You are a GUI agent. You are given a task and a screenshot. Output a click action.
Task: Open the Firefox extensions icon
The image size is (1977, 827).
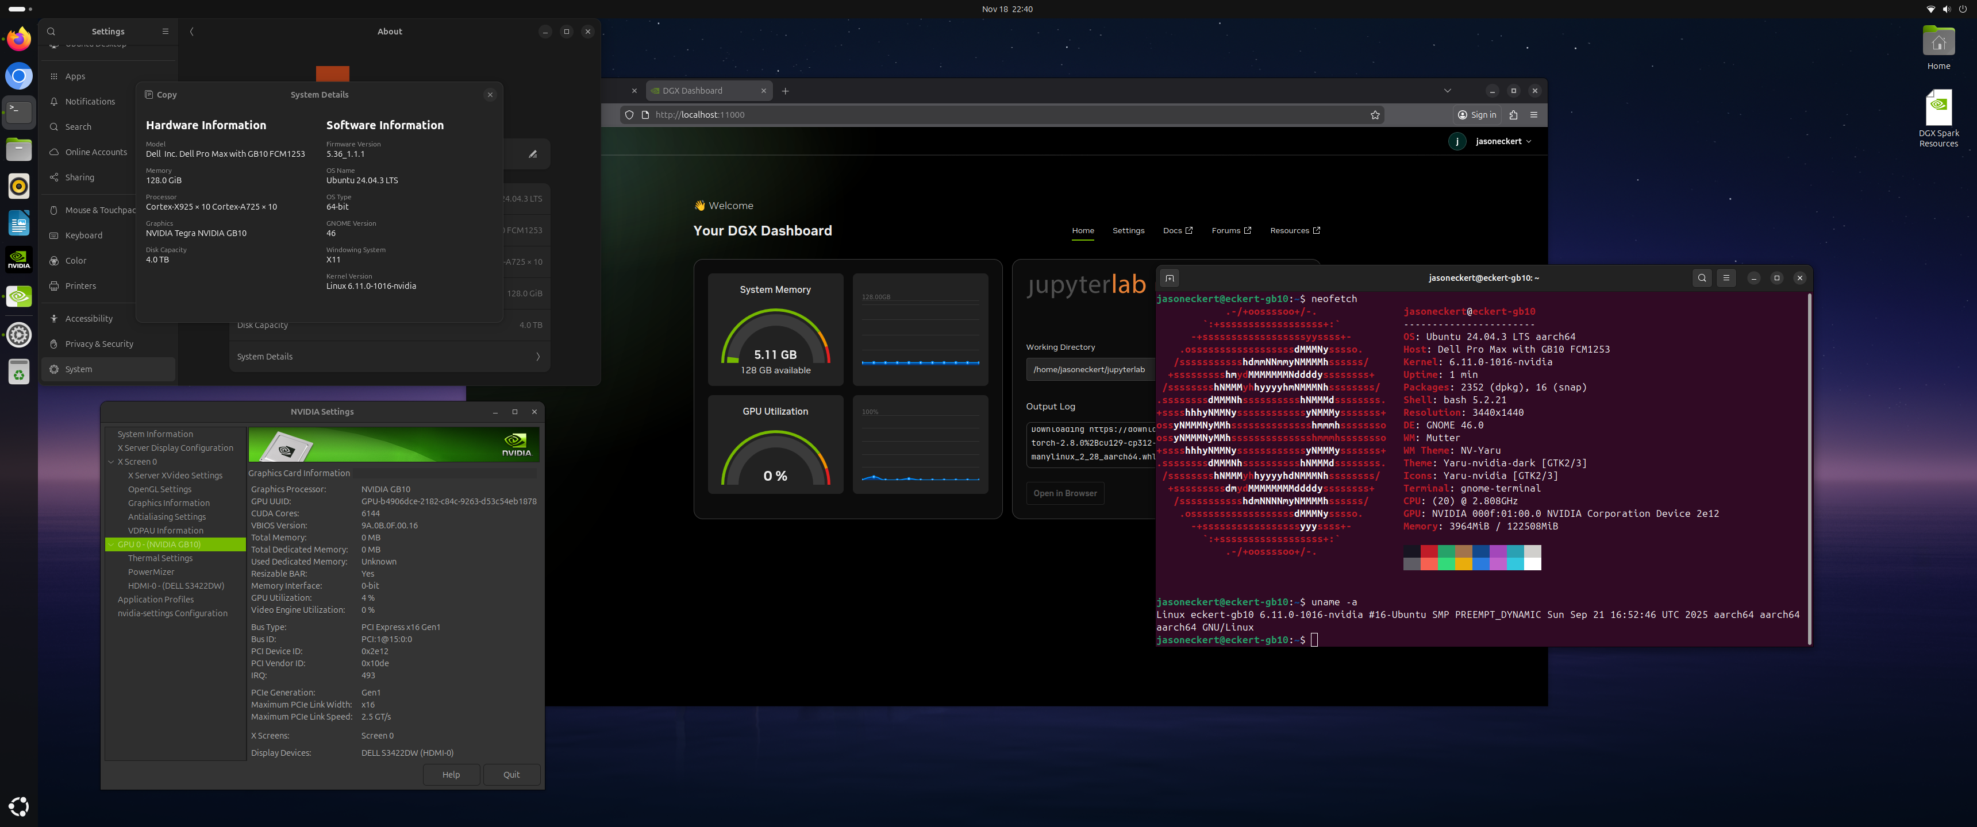click(1513, 115)
